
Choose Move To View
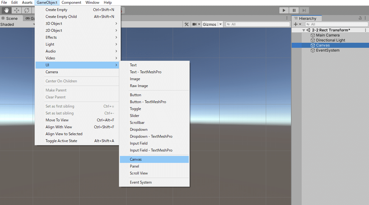[77, 120]
